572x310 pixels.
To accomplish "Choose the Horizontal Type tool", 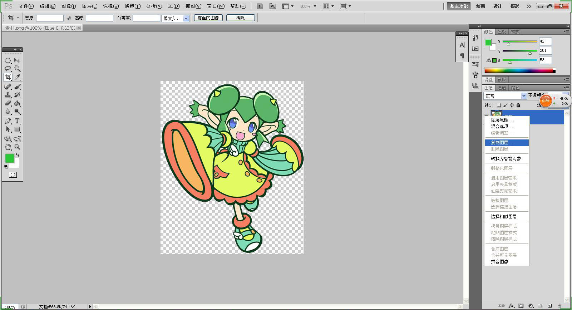I will tap(17, 121).
